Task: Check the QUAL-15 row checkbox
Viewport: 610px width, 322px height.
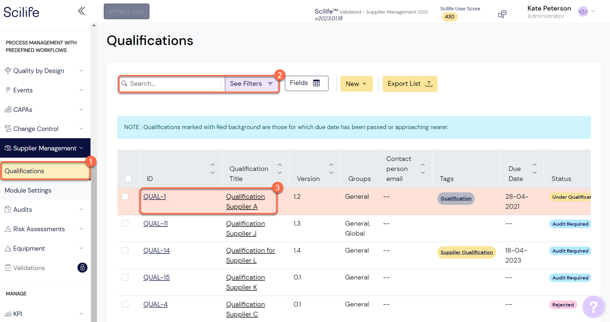Action: pyautogui.click(x=125, y=277)
